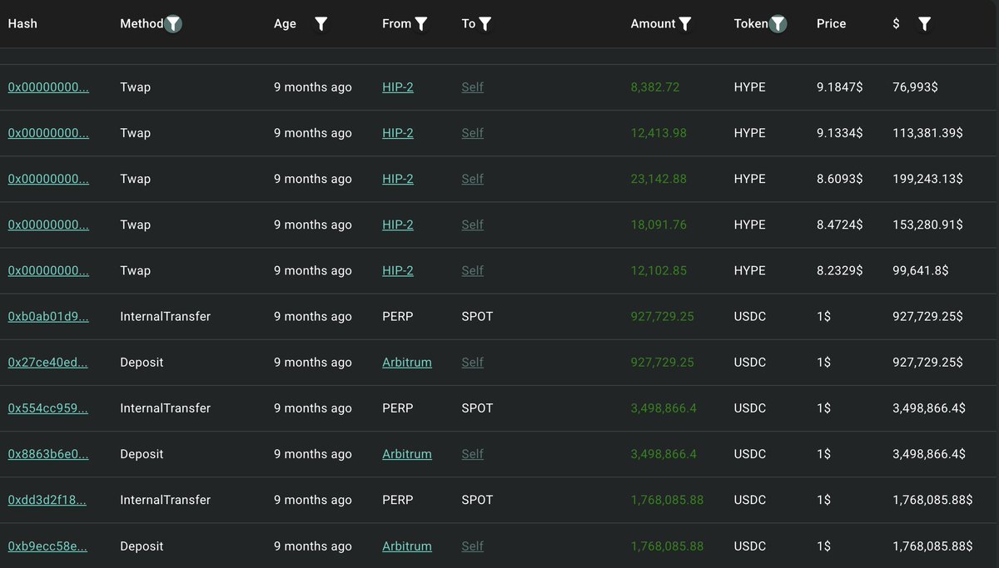Click Self link in the 18,091.76 row

pyautogui.click(x=472, y=225)
